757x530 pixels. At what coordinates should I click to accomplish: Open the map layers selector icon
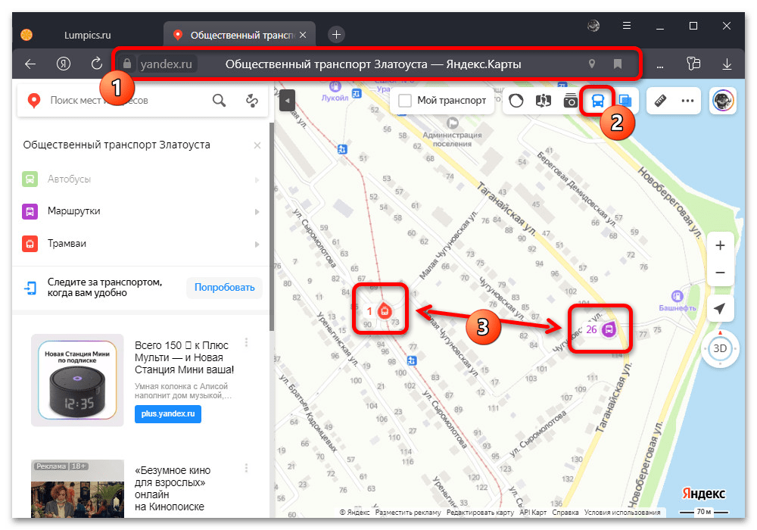(625, 101)
